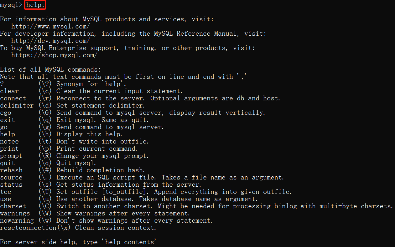Select the 'notee' command name
The height and width of the screenshot is (247, 395).
tap(9, 142)
